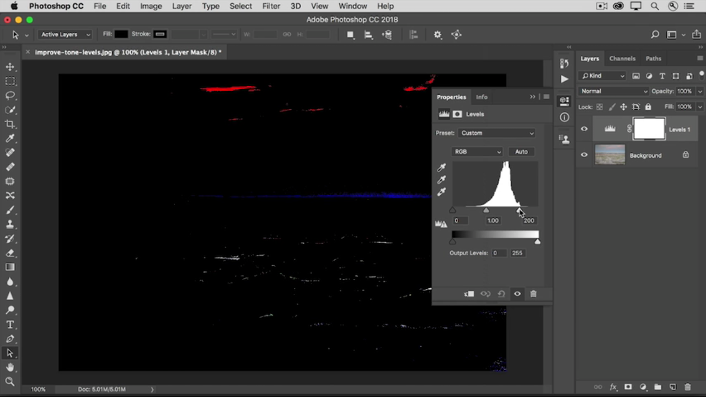The height and width of the screenshot is (397, 706).
Task: Click the Auto button in Levels
Action: click(x=521, y=152)
